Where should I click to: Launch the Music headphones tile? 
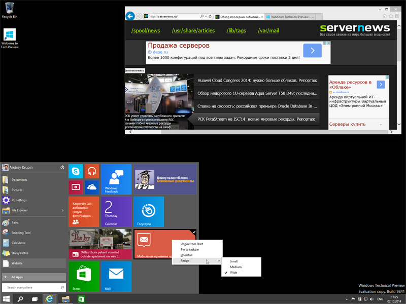pyautogui.click(x=92, y=171)
